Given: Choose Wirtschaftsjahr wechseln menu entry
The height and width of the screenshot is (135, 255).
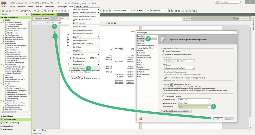Looking at the screenshot, I should (x=82, y=20).
